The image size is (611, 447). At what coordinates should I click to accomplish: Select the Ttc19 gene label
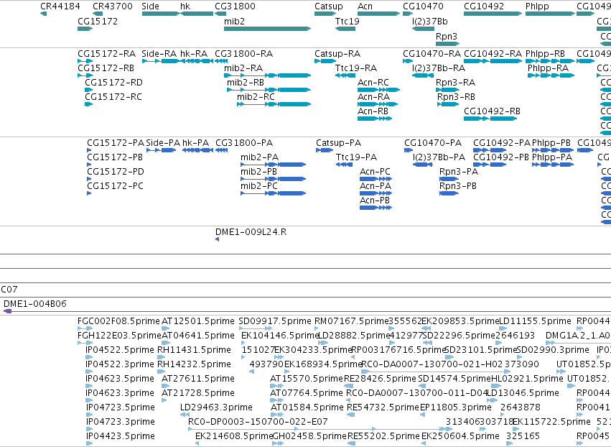coord(348,21)
